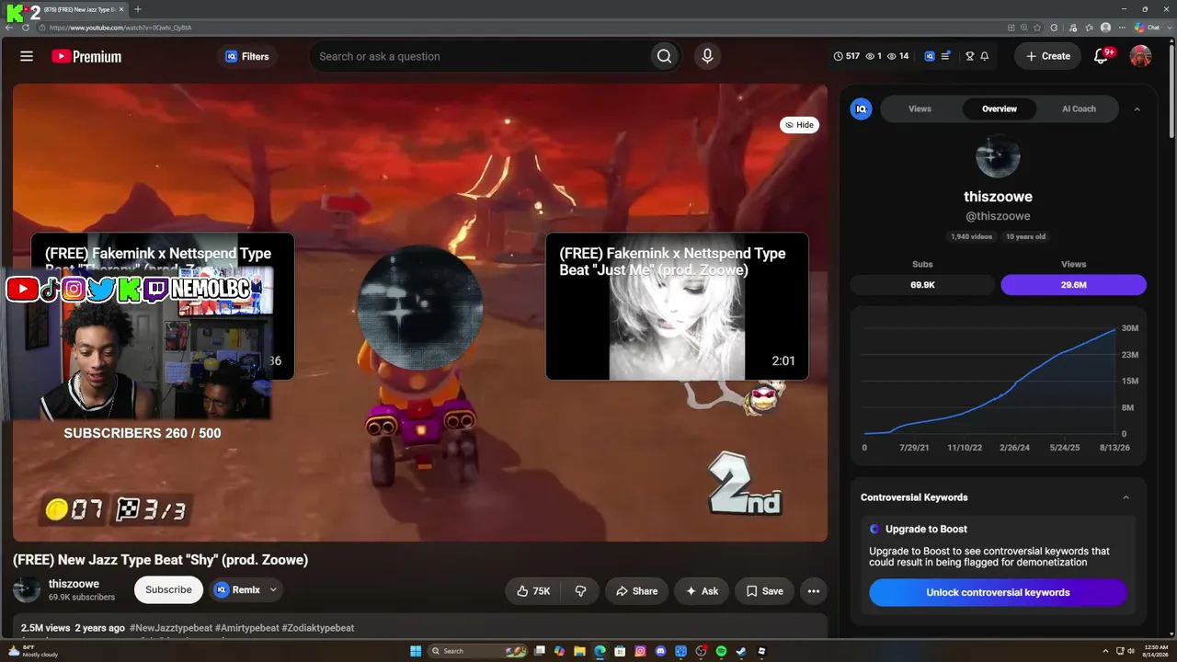Image resolution: width=1177 pixels, height=662 pixels.
Task: Open the thiszoowe channel name link
Action: [x=74, y=584]
